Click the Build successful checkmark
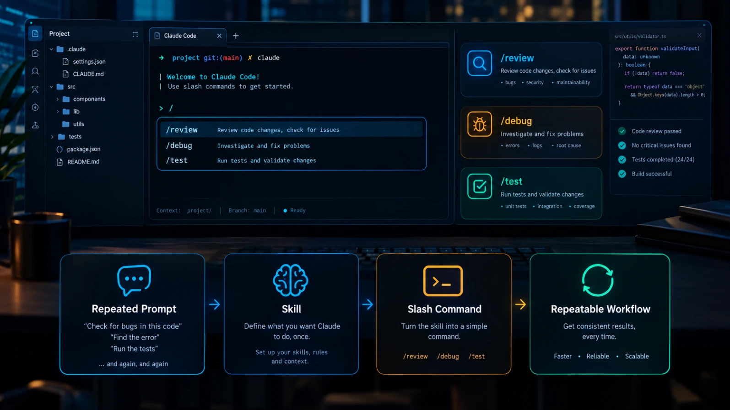This screenshot has width=730, height=410. [622, 174]
